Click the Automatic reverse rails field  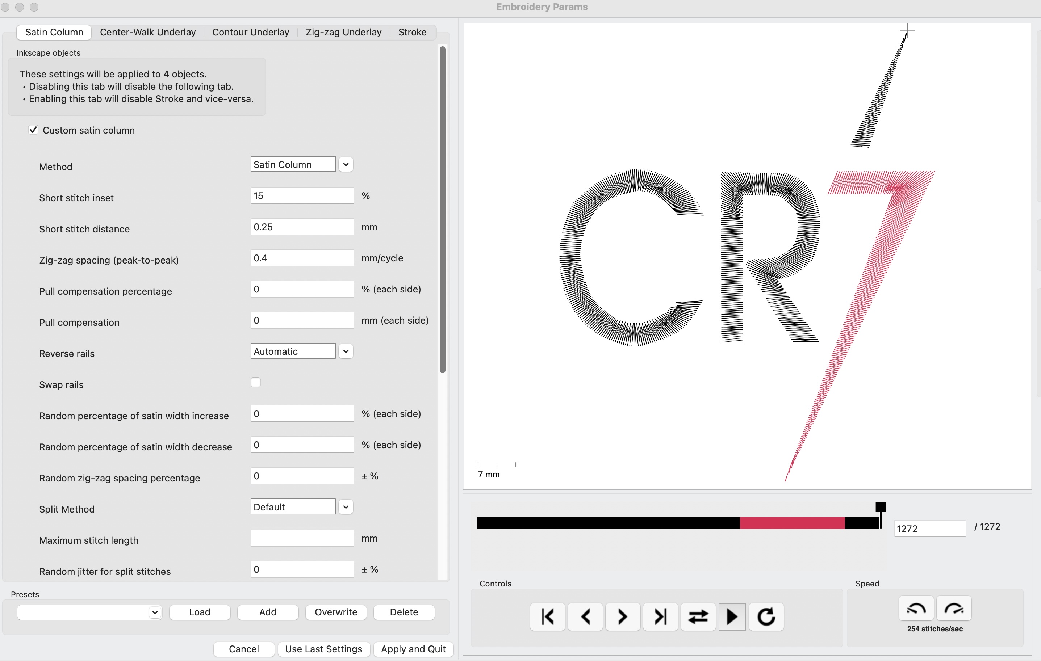click(293, 351)
